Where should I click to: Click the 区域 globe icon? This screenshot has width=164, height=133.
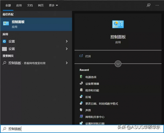[x=81, y=97]
